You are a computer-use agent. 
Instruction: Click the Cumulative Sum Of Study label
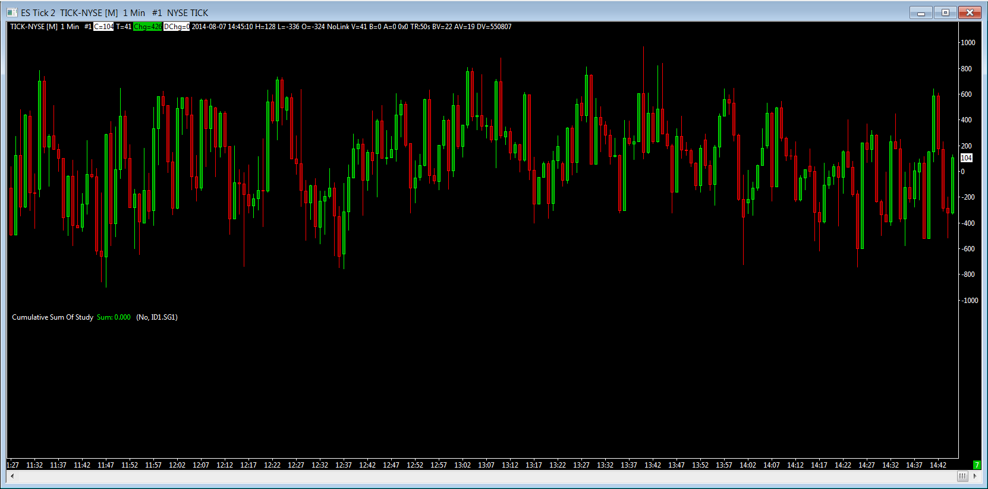[52, 317]
